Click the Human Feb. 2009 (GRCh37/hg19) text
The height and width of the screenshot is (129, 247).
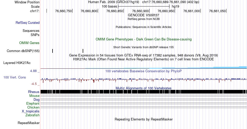[114, 2]
